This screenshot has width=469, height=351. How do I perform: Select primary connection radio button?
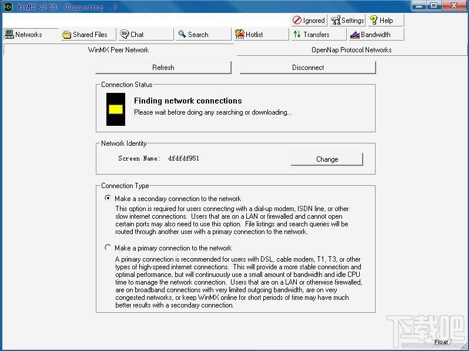pyautogui.click(x=108, y=248)
